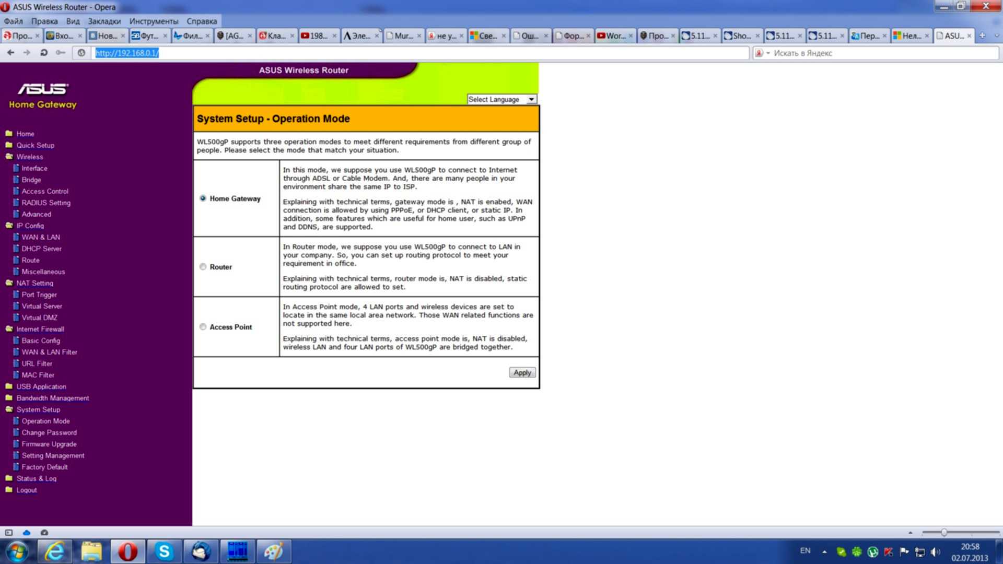The height and width of the screenshot is (564, 1003).
Task: Click the Opera Link cloud icon
Action: (27, 533)
